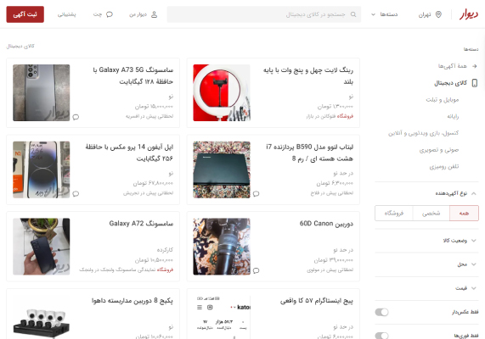Click chat icon on iPhone 14 listing
Image resolution: width=485 pixels, height=339 pixels.
pyautogui.click(x=76, y=194)
